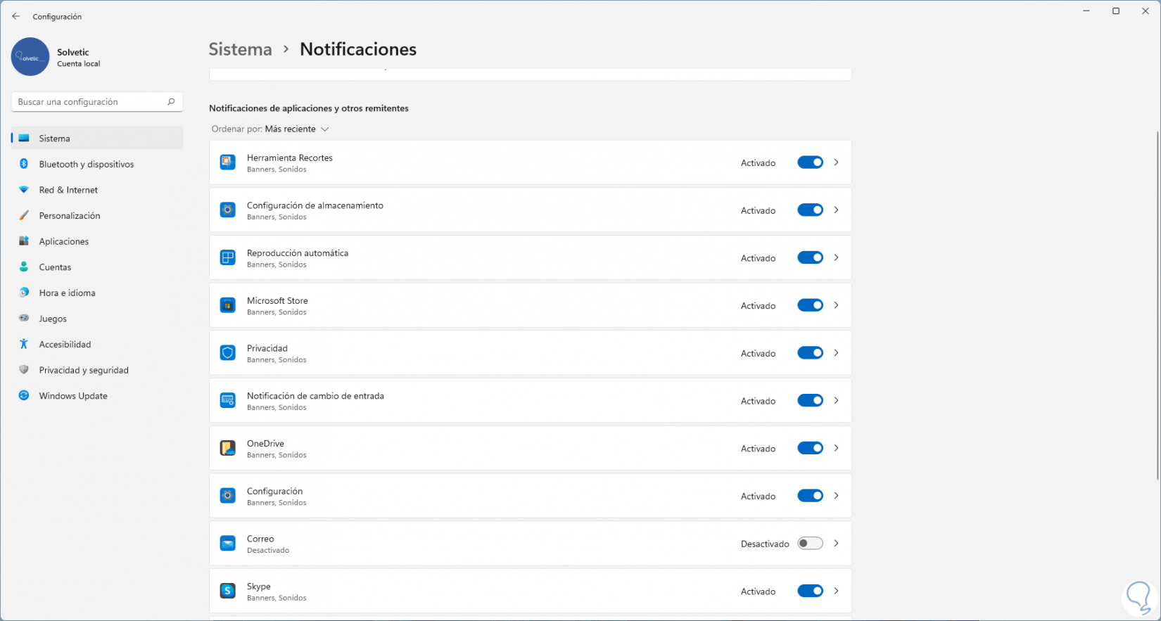1161x621 pixels.
Task: Click the search magnifier icon
Action: tap(171, 102)
